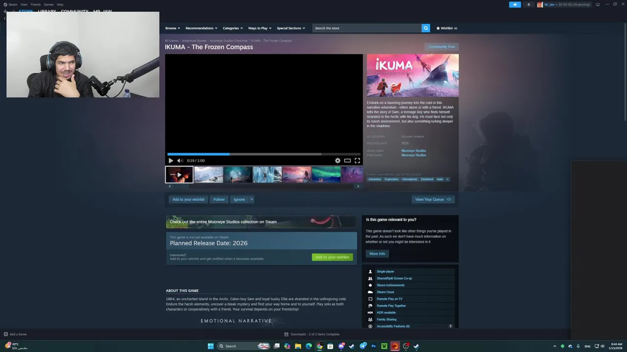Open the notifications bell icon

click(529, 4)
